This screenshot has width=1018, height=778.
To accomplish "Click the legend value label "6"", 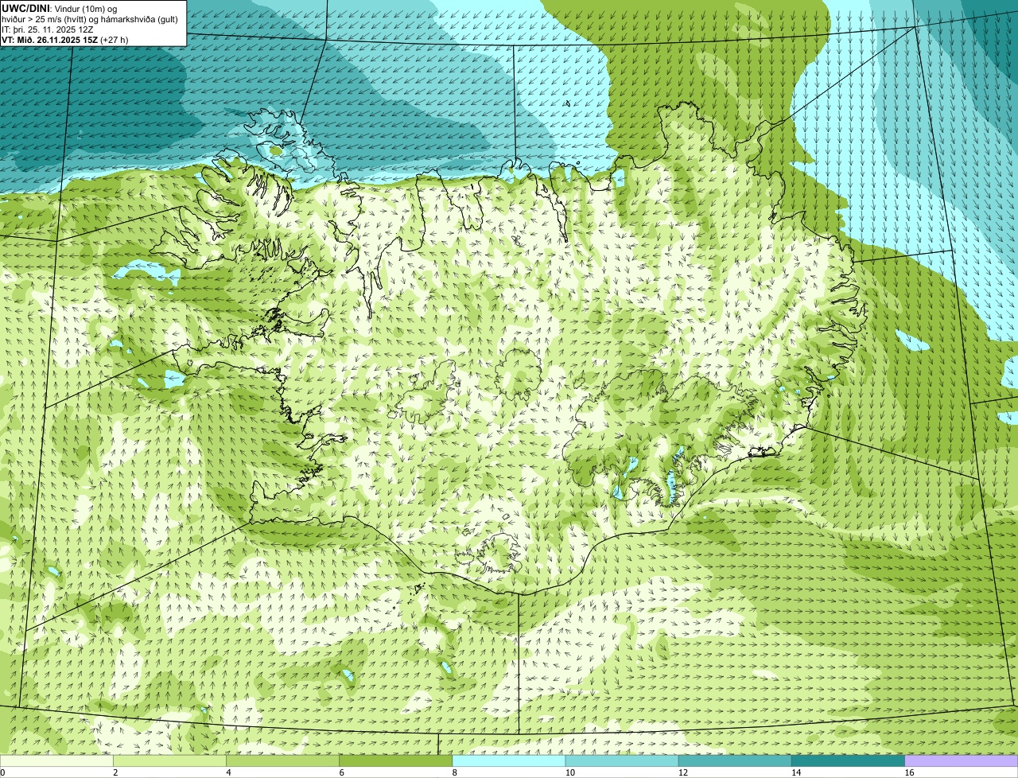I will coord(341,772).
